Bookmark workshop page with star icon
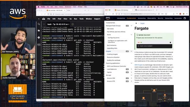The image size is (190, 107). pos(166,14)
